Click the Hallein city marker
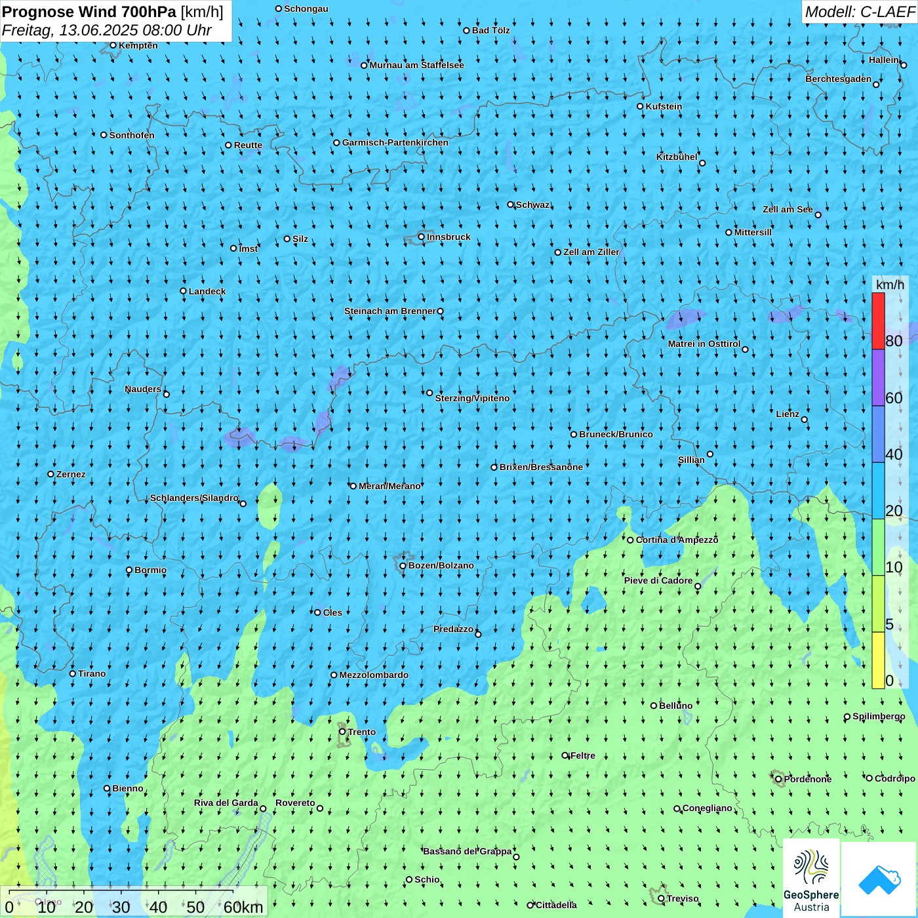The height and width of the screenshot is (918, 918). coord(904,65)
